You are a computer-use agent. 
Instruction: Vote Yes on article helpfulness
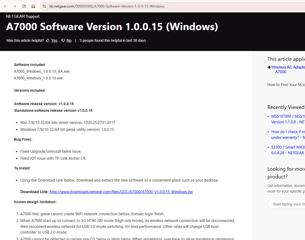coord(54,41)
